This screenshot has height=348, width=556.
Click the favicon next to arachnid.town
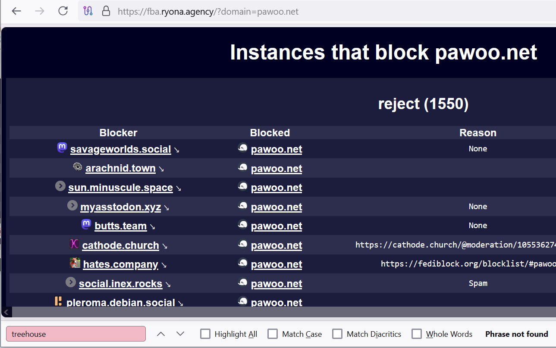pyautogui.click(x=78, y=167)
